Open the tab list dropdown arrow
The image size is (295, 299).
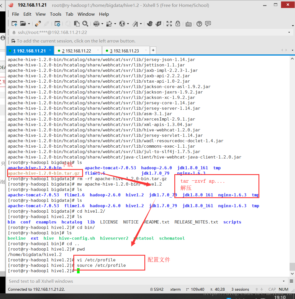coord(292,50)
